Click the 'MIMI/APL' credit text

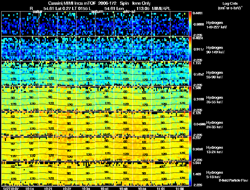(161, 8)
